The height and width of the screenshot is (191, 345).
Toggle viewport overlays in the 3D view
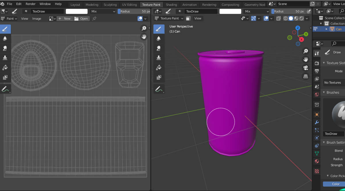(x=266, y=18)
